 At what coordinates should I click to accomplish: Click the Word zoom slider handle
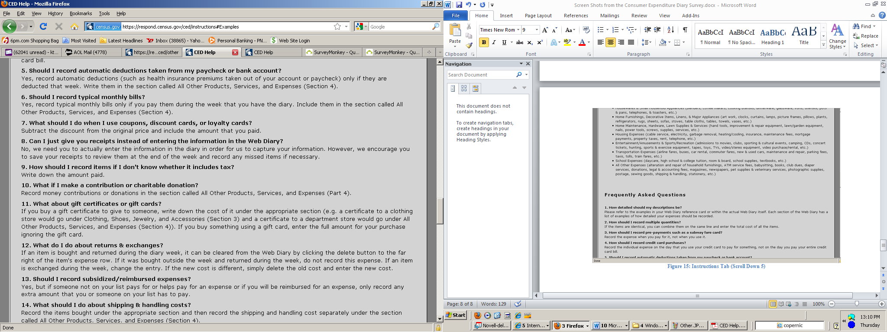[856, 304]
